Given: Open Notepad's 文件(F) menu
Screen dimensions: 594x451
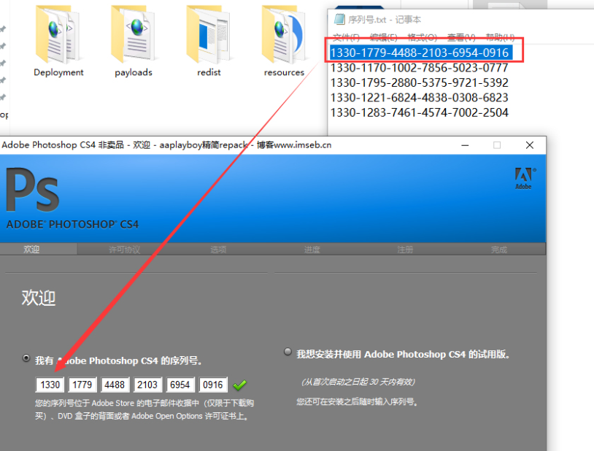Looking at the screenshot, I should tap(347, 37).
